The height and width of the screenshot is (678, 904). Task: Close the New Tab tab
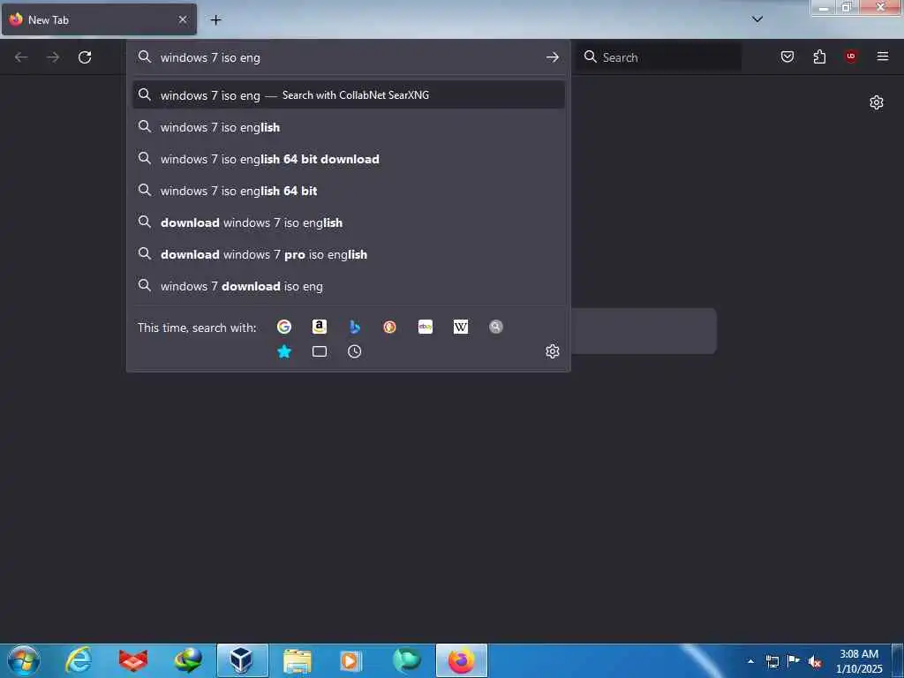point(183,19)
